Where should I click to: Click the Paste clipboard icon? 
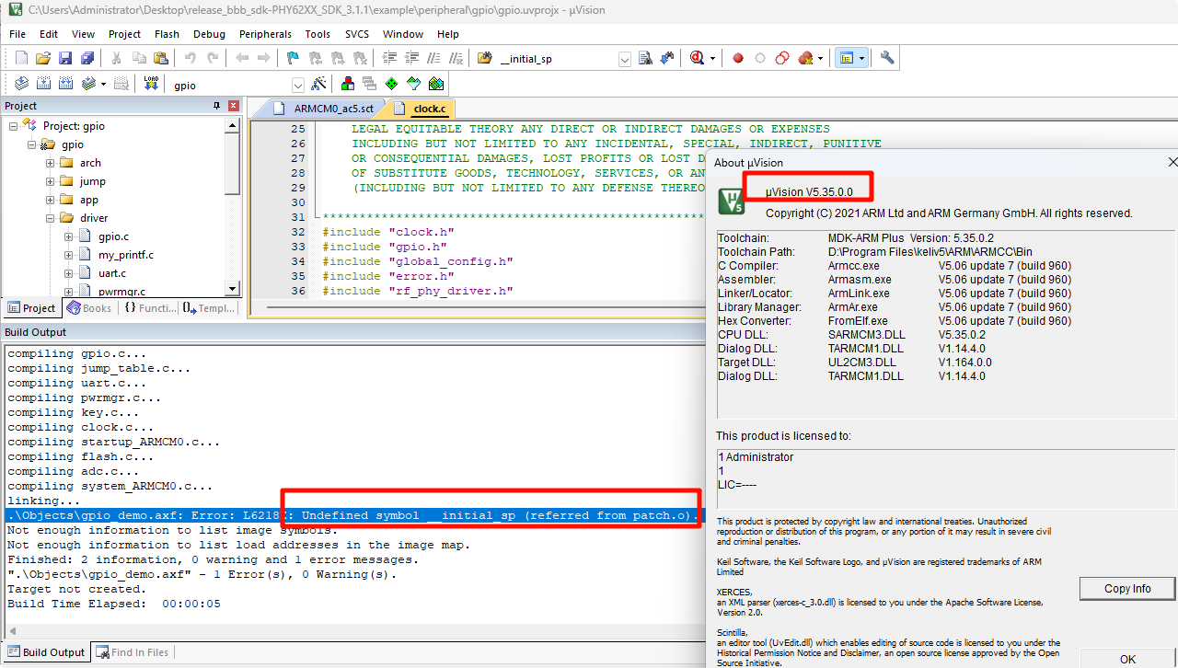coord(161,58)
